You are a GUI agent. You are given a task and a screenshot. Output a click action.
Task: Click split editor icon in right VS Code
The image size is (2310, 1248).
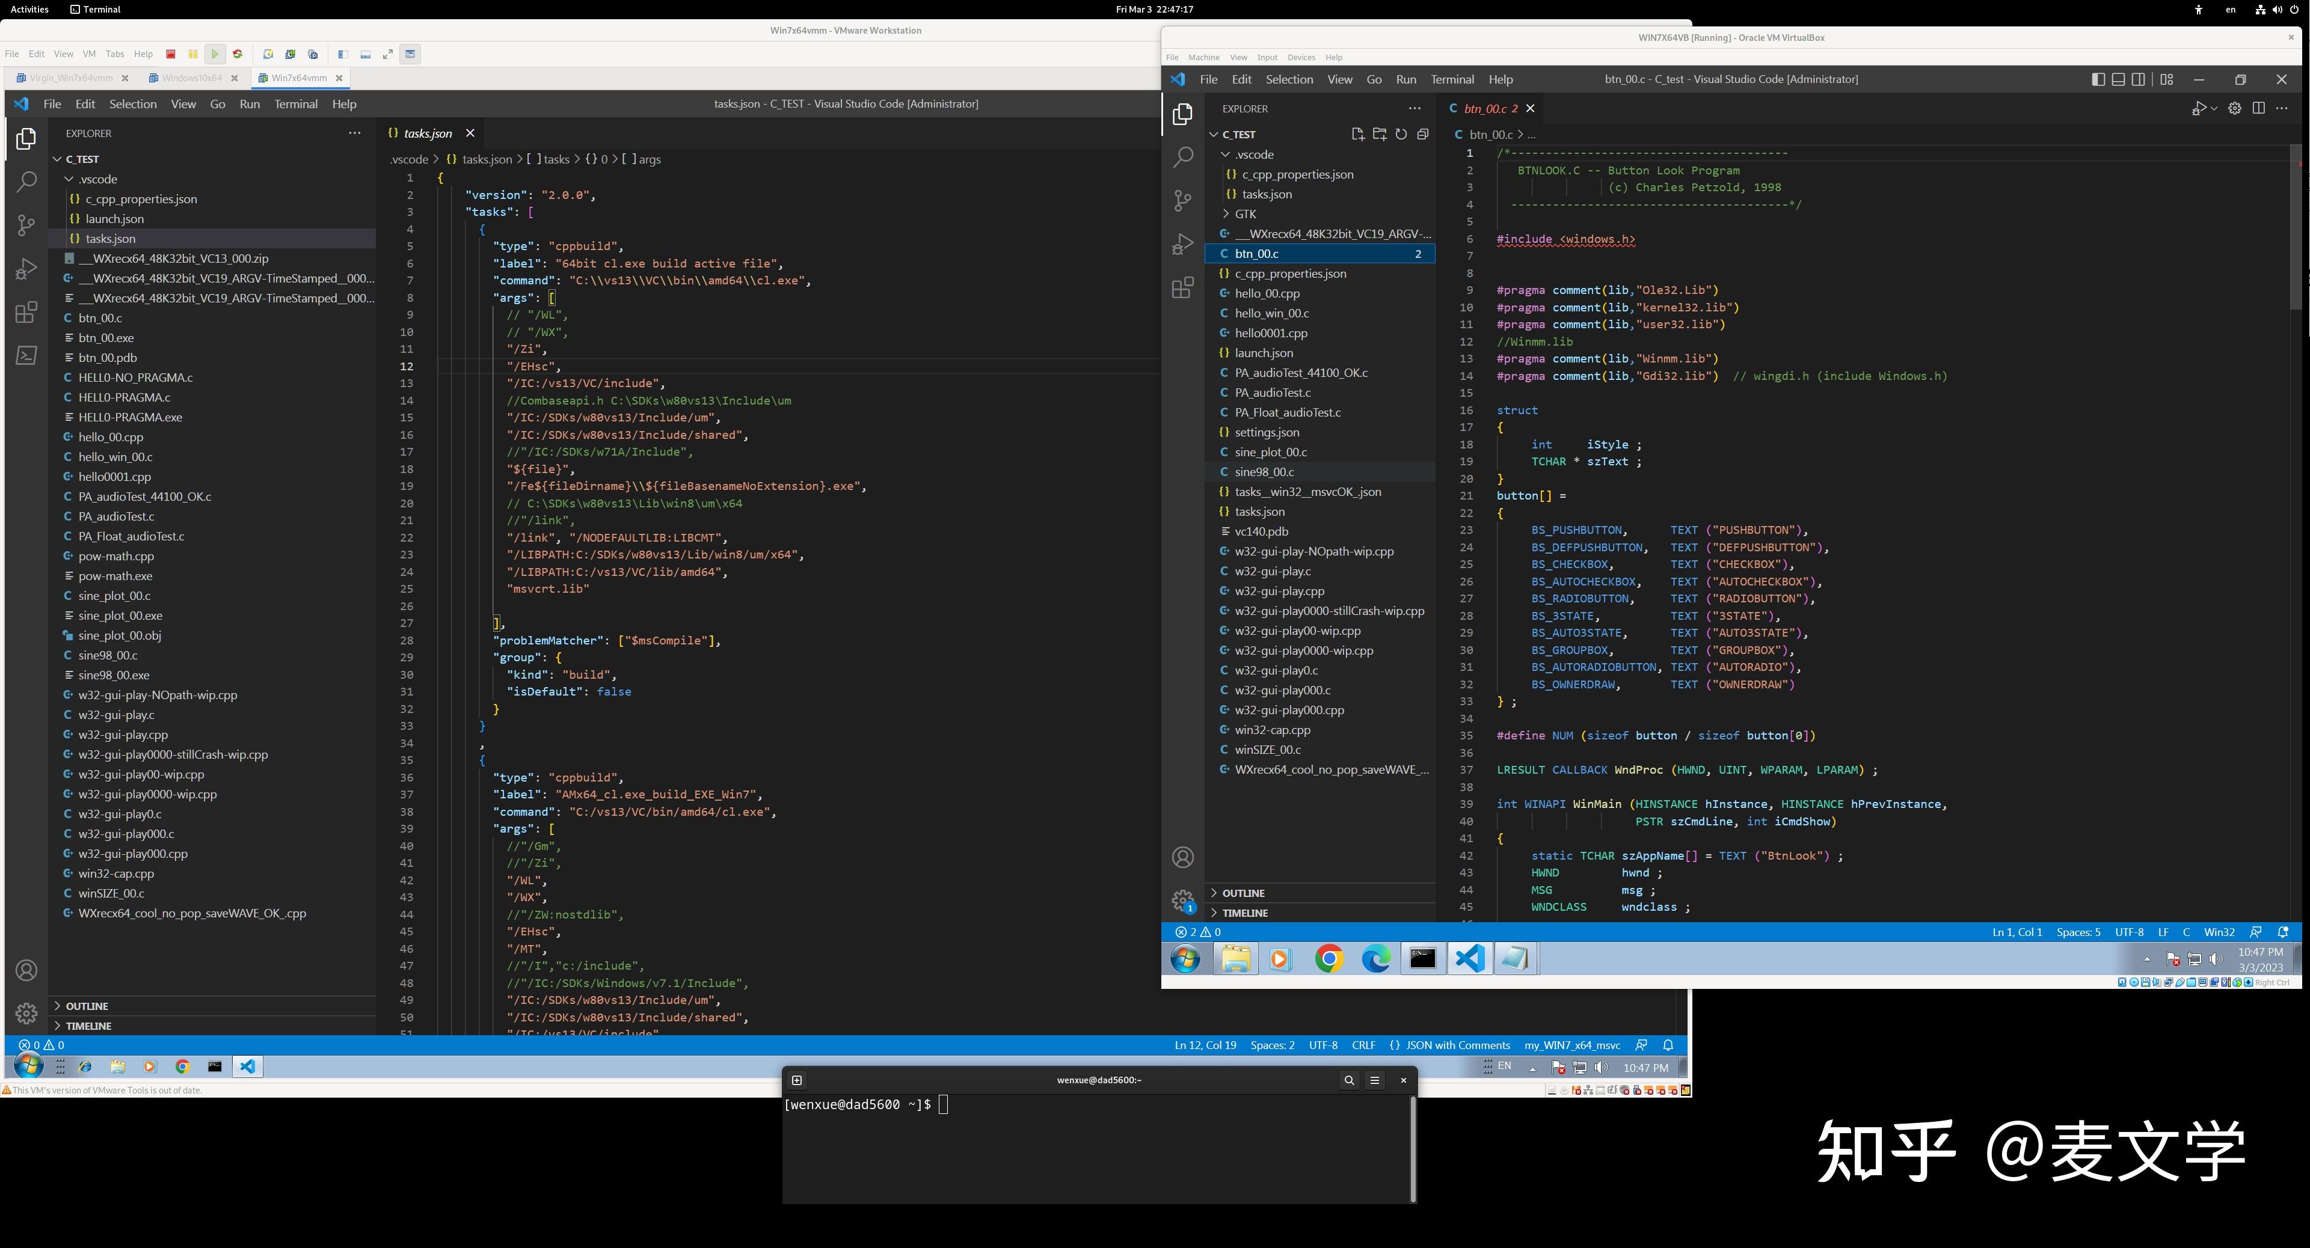tap(2258, 108)
